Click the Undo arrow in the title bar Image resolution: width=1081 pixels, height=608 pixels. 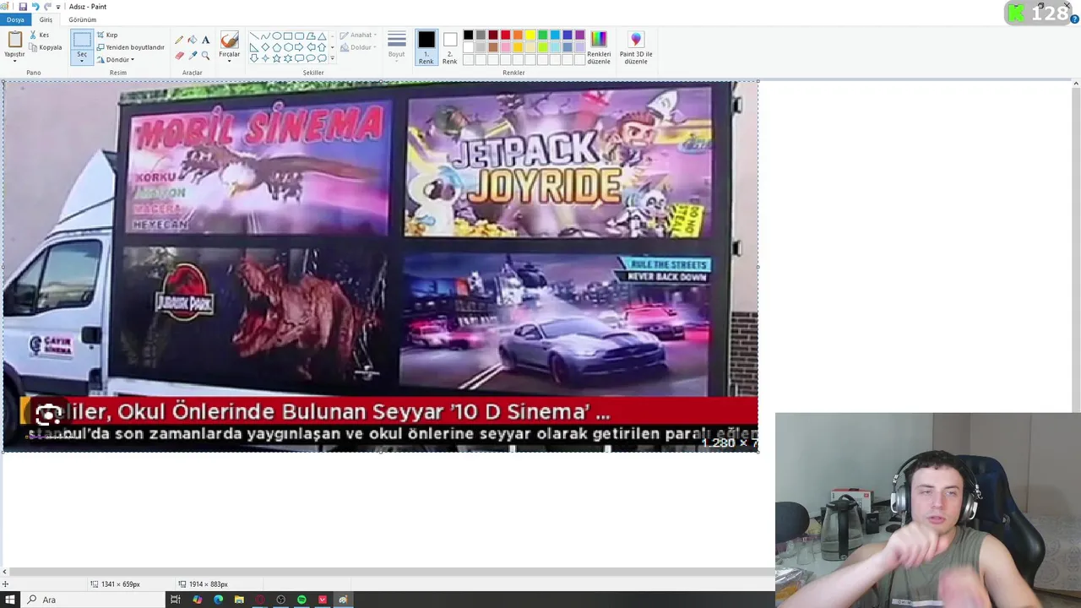35,7
